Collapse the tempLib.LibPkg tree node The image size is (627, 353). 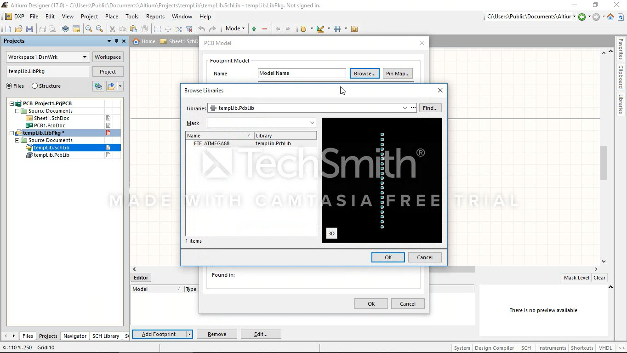12,133
